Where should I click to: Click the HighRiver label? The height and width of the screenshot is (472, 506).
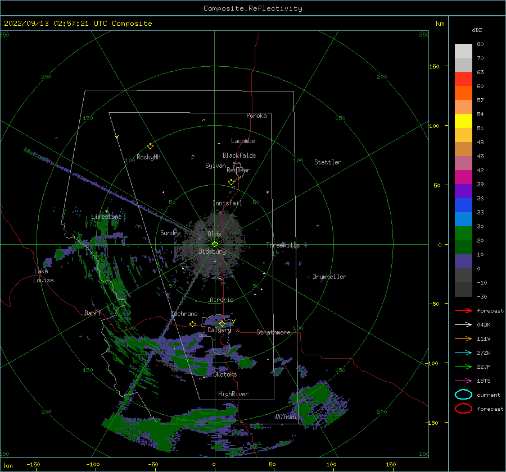point(233,394)
